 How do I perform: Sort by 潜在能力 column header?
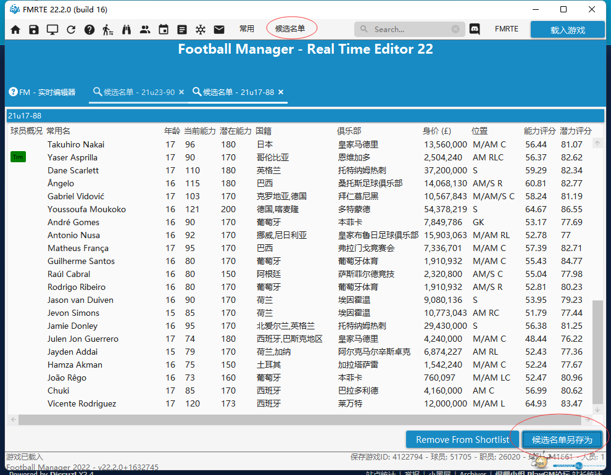235,131
